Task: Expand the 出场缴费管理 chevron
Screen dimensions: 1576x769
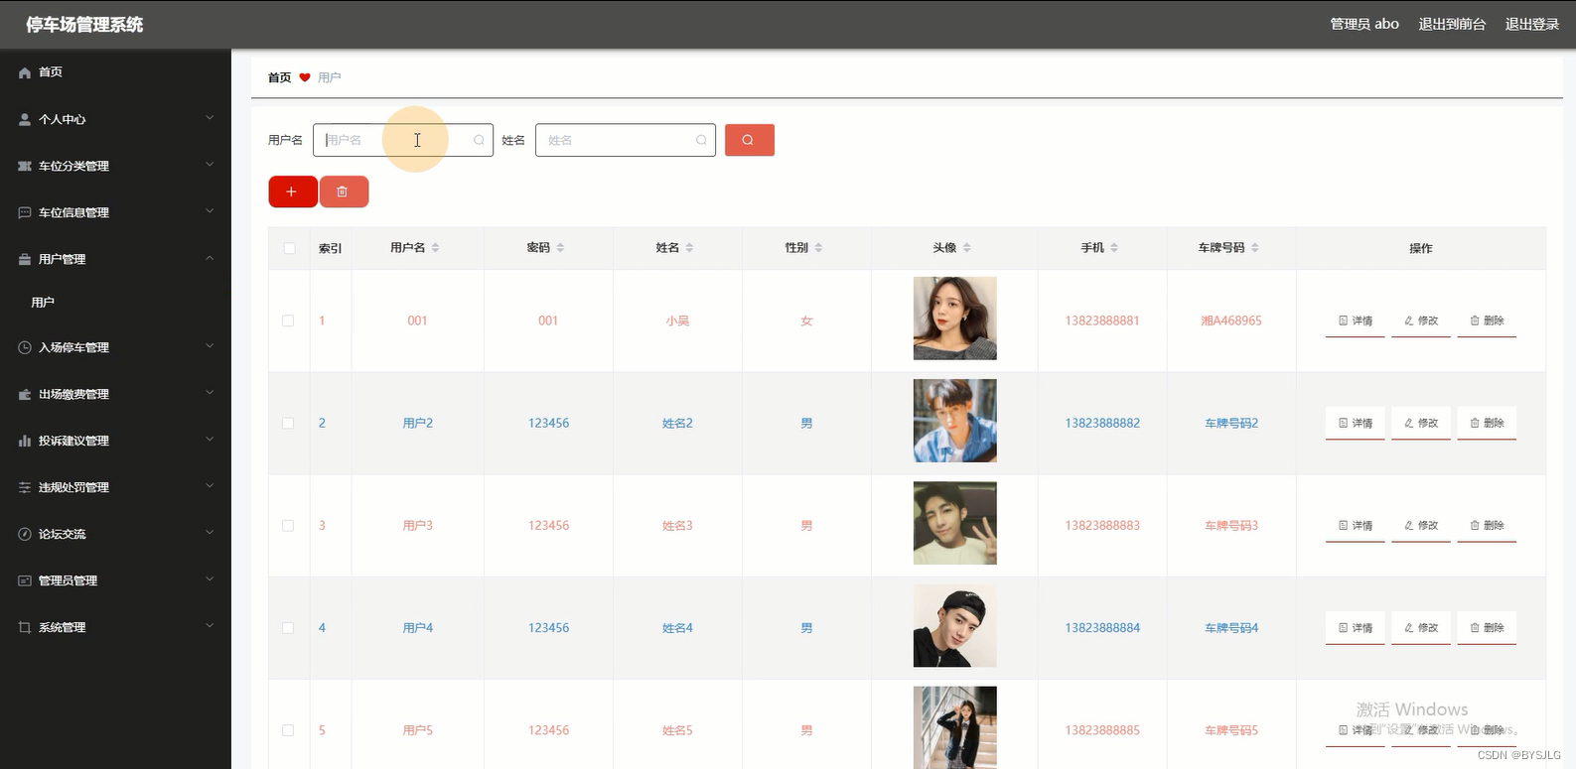Action: (210, 393)
